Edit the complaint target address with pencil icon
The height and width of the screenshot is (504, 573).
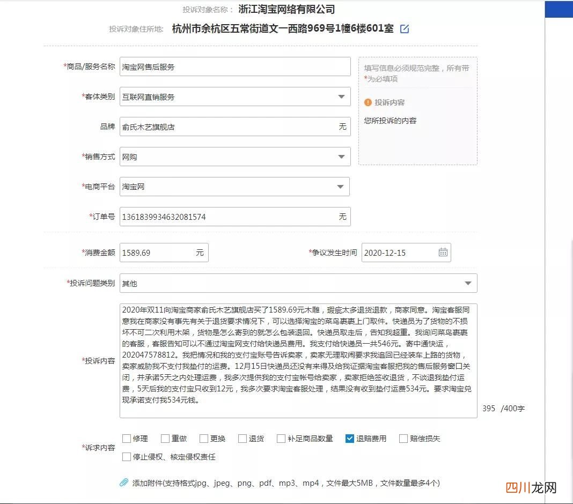(x=404, y=29)
